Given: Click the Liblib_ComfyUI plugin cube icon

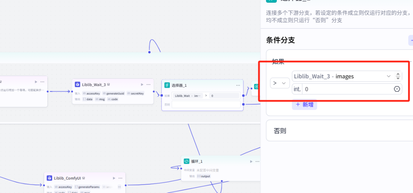Looking at the screenshot, I should pyautogui.click(x=49, y=178).
